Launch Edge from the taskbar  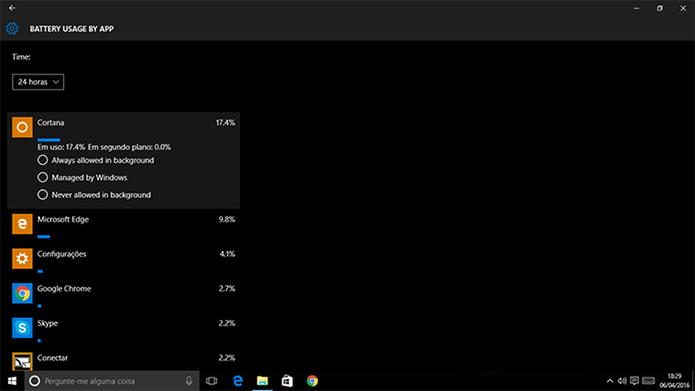(x=237, y=381)
